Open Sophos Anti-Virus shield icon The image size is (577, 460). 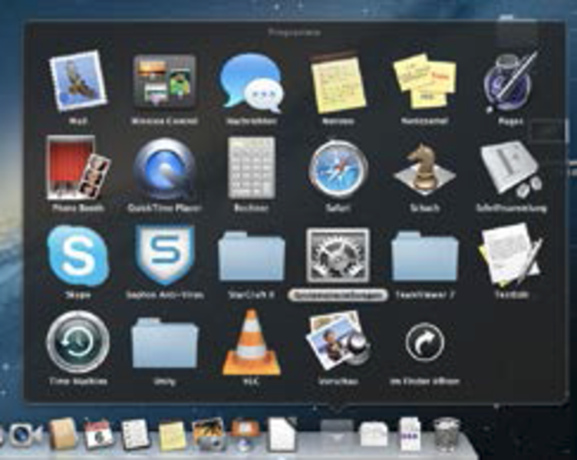coord(164,255)
